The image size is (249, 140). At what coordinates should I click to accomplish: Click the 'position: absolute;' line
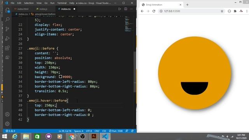tap(53, 58)
